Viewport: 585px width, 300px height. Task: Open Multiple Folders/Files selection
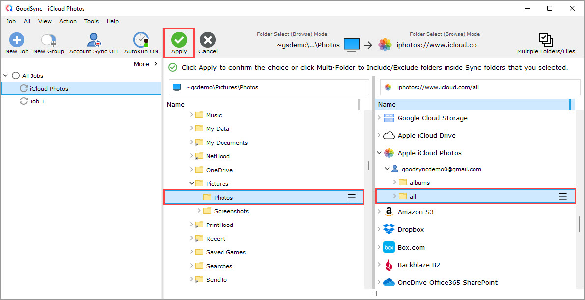(x=545, y=43)
